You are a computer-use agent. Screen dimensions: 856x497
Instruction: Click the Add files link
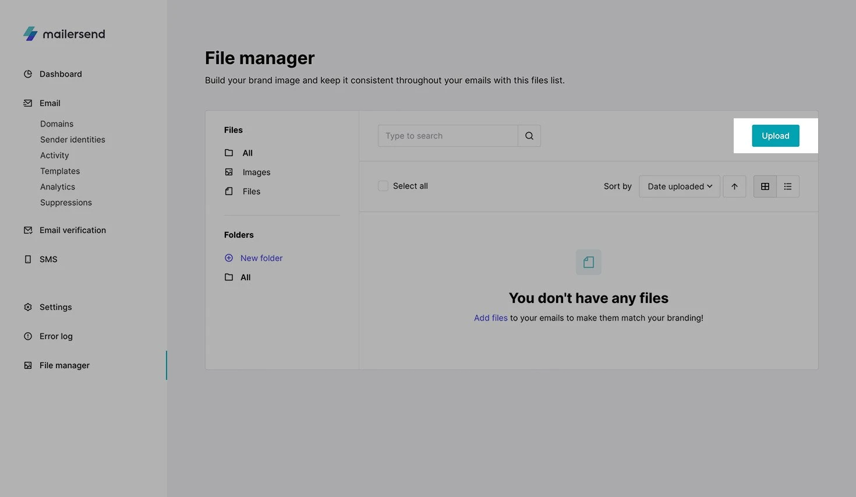pyautogui.click(x=490, y=318)
